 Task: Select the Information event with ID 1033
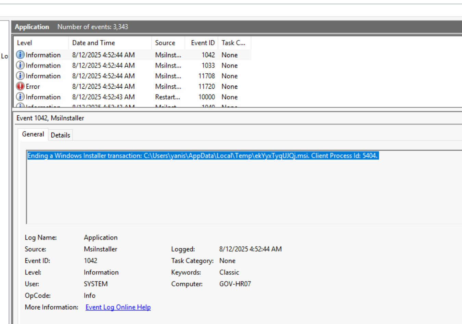[133, 65]
